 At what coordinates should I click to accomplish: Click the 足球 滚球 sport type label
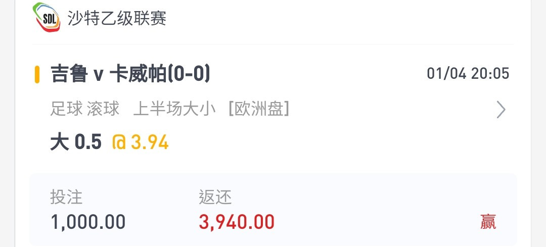[84, 109]
